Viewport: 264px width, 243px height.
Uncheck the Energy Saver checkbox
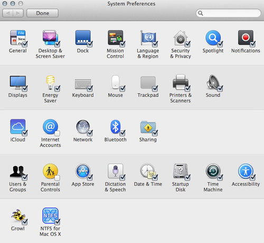[x=57, y=89]
